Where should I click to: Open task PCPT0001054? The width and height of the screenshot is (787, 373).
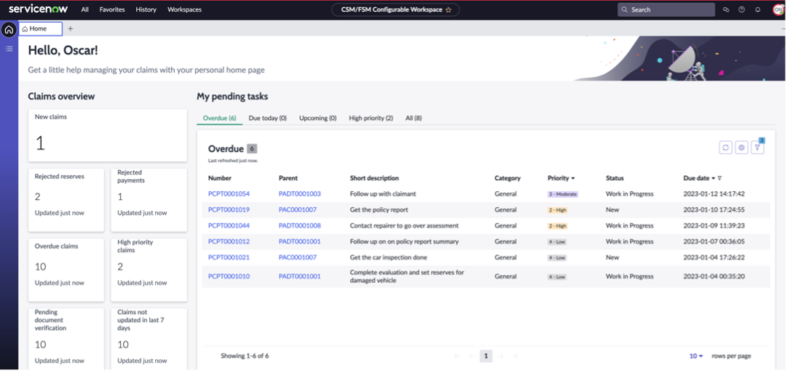[x=229, y=193]
